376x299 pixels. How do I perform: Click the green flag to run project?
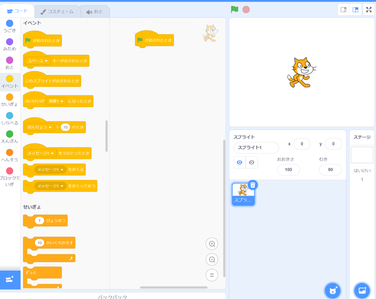(x=234, y=10)
